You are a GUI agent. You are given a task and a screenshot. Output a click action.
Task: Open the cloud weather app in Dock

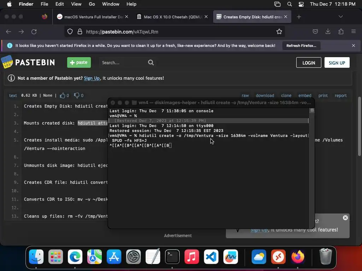(259, 257)
